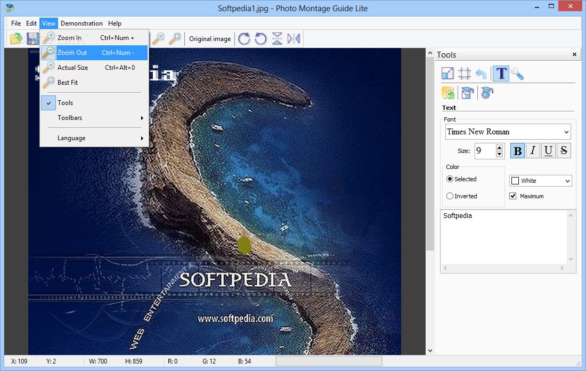The height and width of the screenshot is (371, 586).
Task: Click the image canvas scroll-down arrow
Action: pos(430,351)
